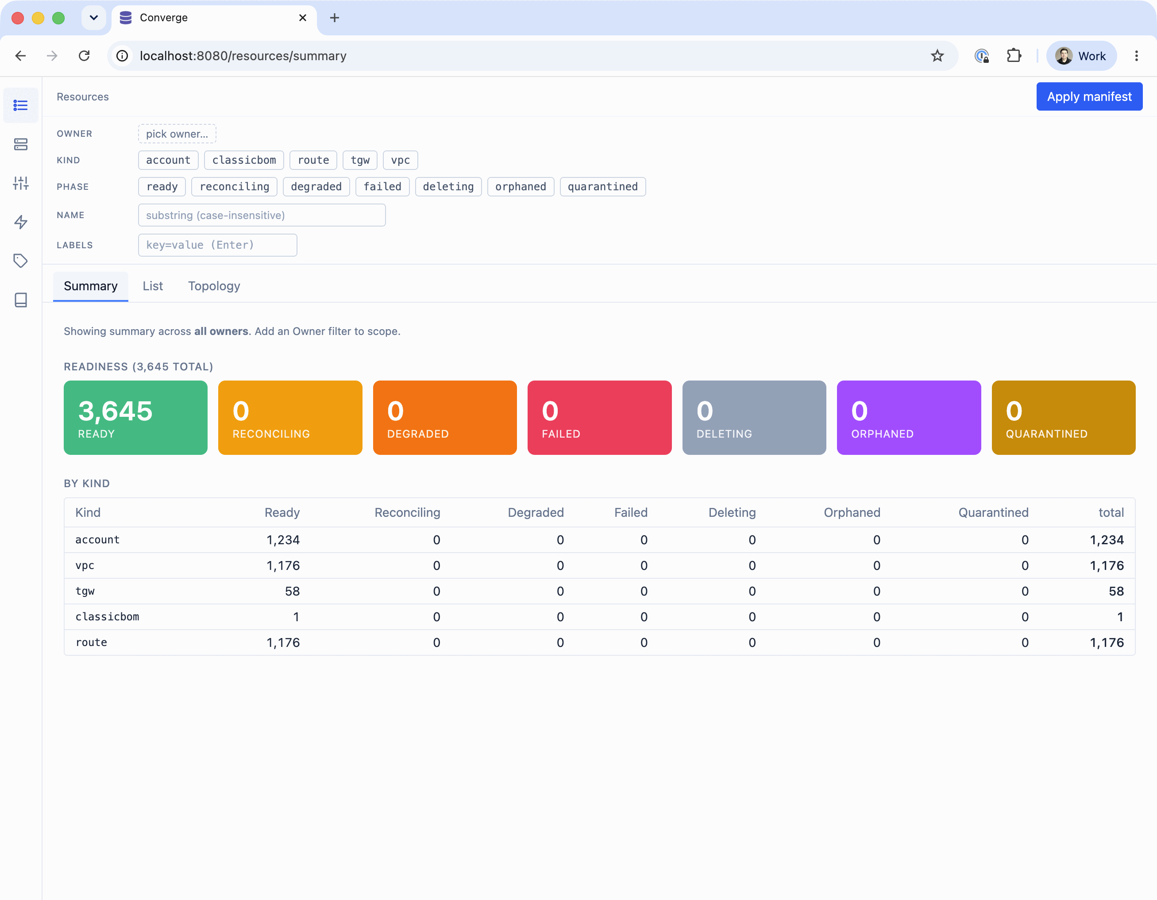Open the tag labels sidebar icon
Viewport: 1157px width, 900px height.
[x=21, y=261]
